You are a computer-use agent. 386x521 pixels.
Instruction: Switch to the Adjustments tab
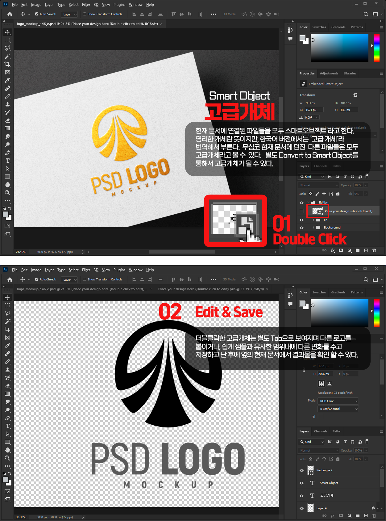click(329, 74)
